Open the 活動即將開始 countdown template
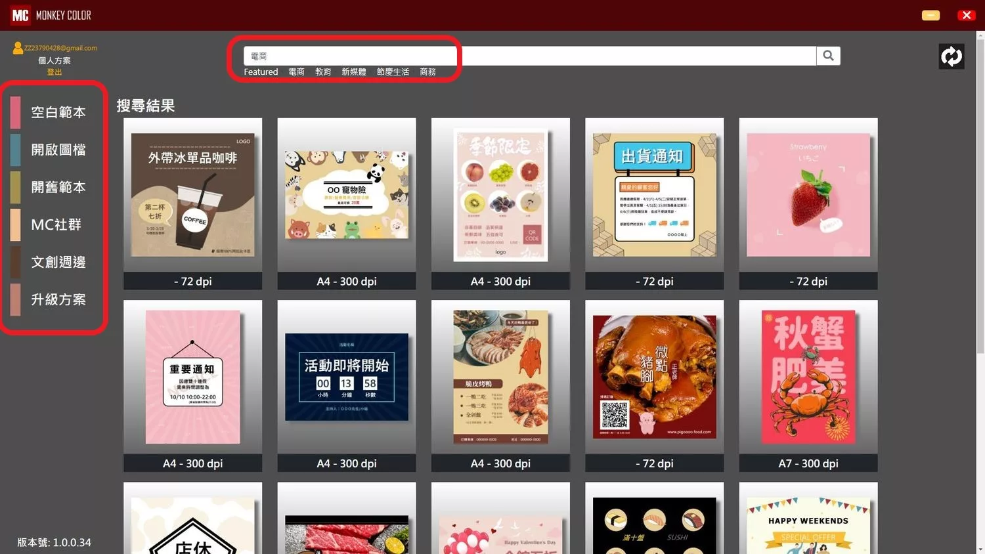Image resolution: width=985 pixels, height=554 pixels. (x=347, y=386)
